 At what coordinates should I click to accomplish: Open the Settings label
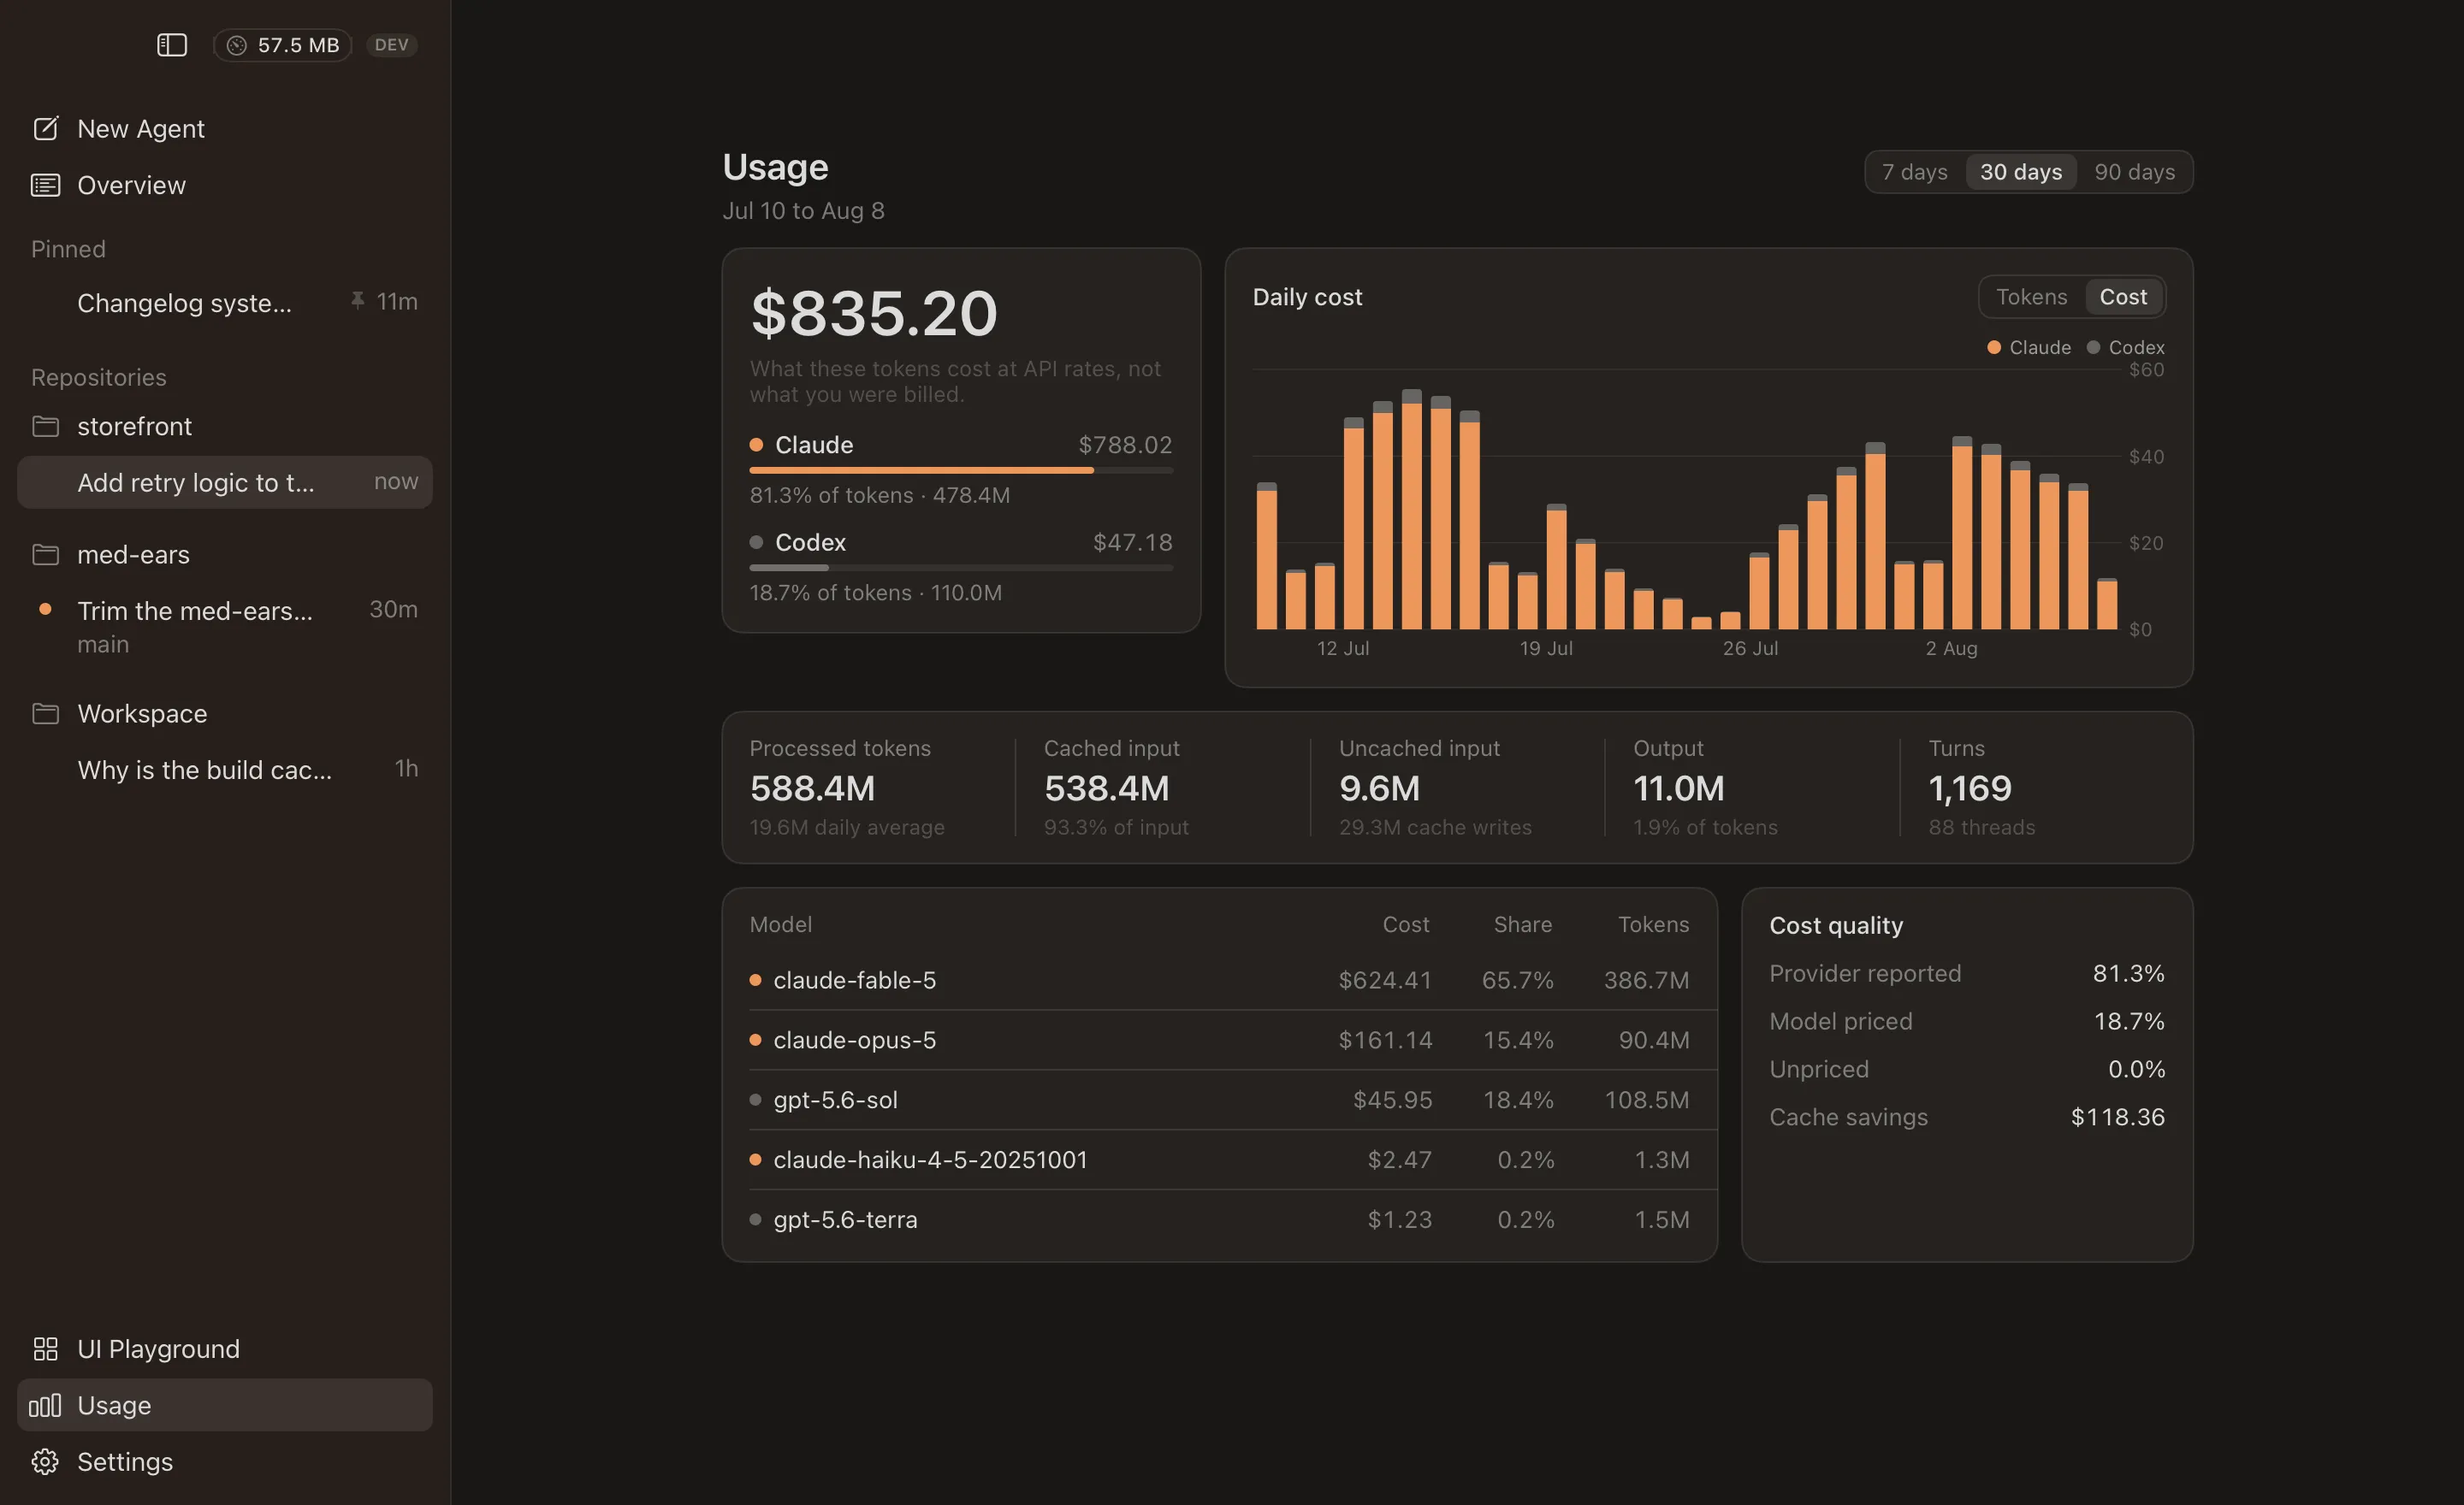click(125, 1462)
